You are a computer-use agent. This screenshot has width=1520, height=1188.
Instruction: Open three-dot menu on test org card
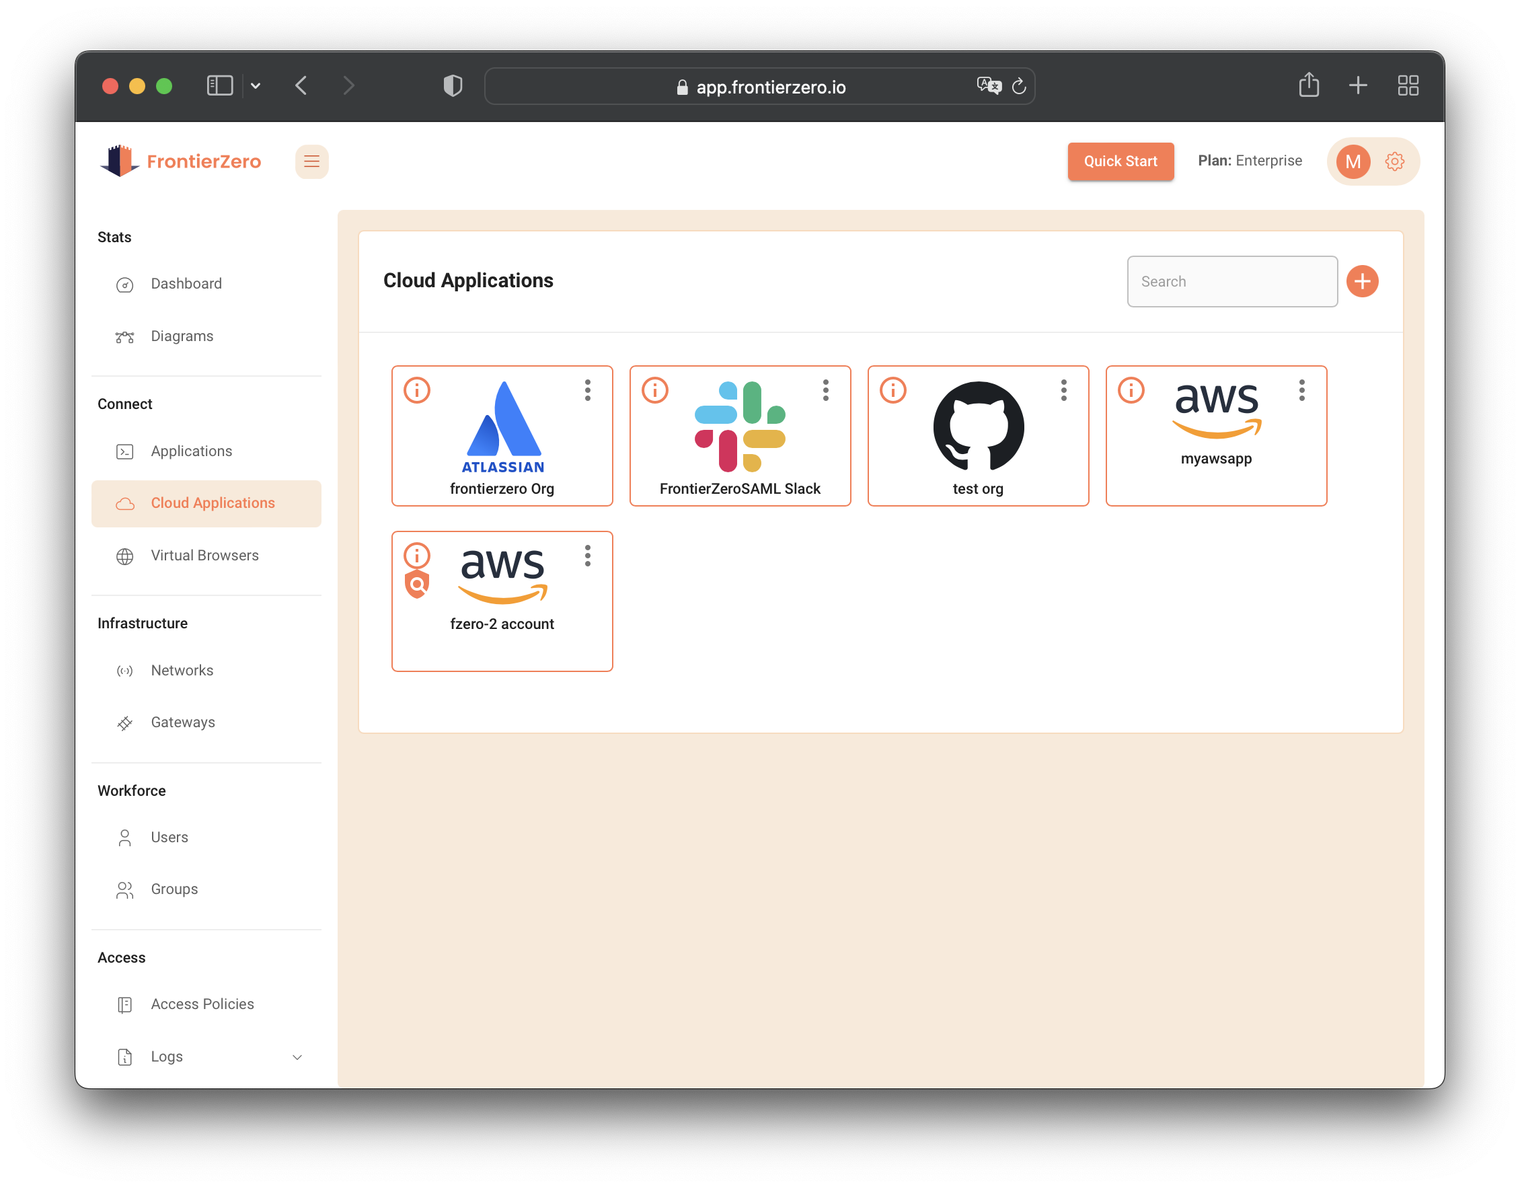(x=1064, y=390)
